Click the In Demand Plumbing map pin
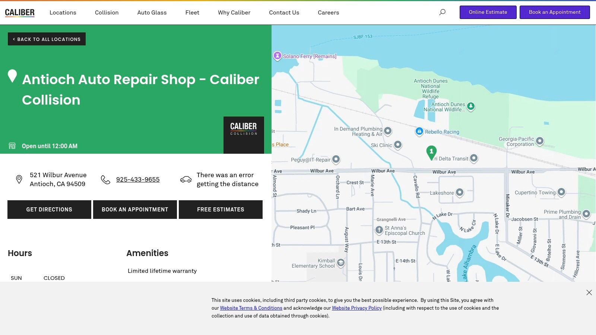596x335 pixels. pyautogui.click(x=388, y=131)
